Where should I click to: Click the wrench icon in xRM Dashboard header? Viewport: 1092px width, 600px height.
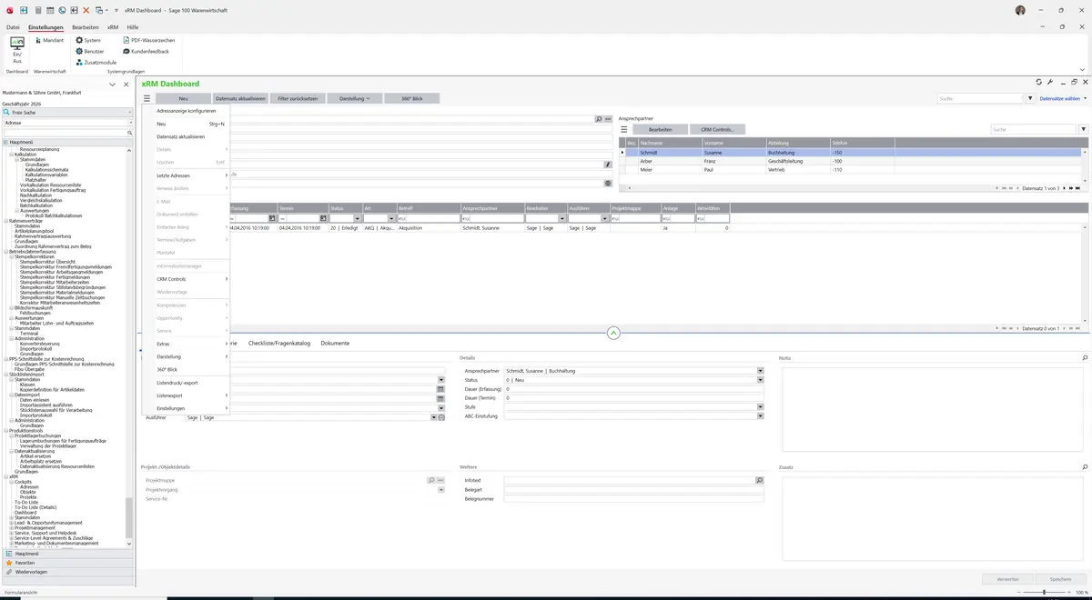1050,82
